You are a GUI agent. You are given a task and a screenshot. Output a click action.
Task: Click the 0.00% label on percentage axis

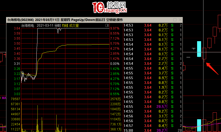pos(114,64)
